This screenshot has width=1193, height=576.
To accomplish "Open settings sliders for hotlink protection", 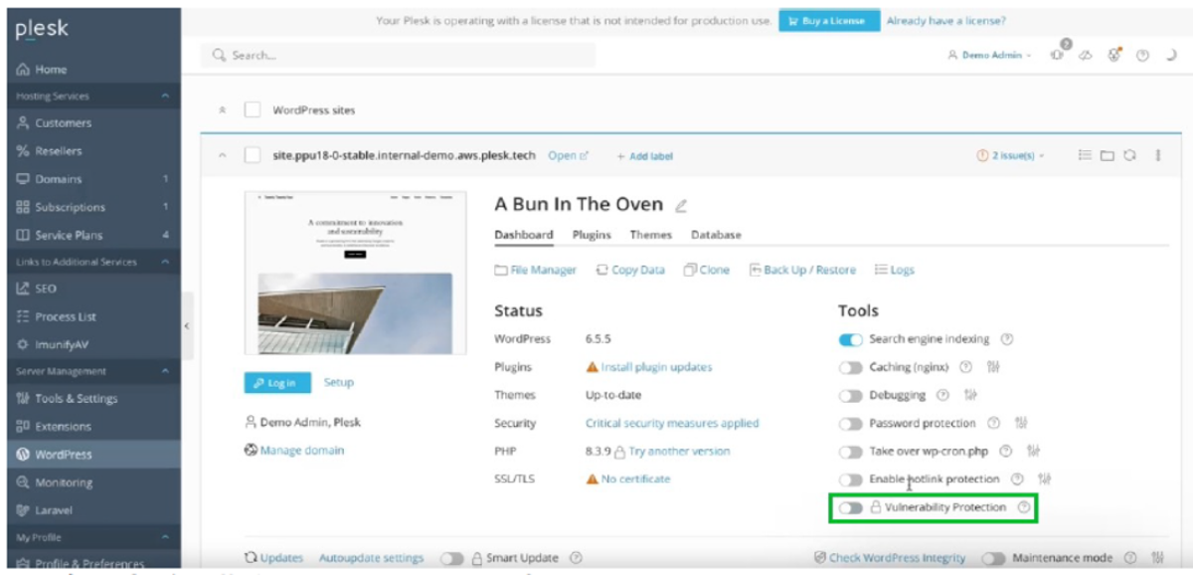I will [1044, 479].
